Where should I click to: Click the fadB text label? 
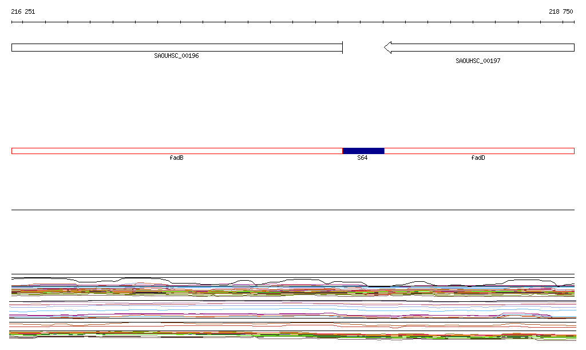[176, 158]
